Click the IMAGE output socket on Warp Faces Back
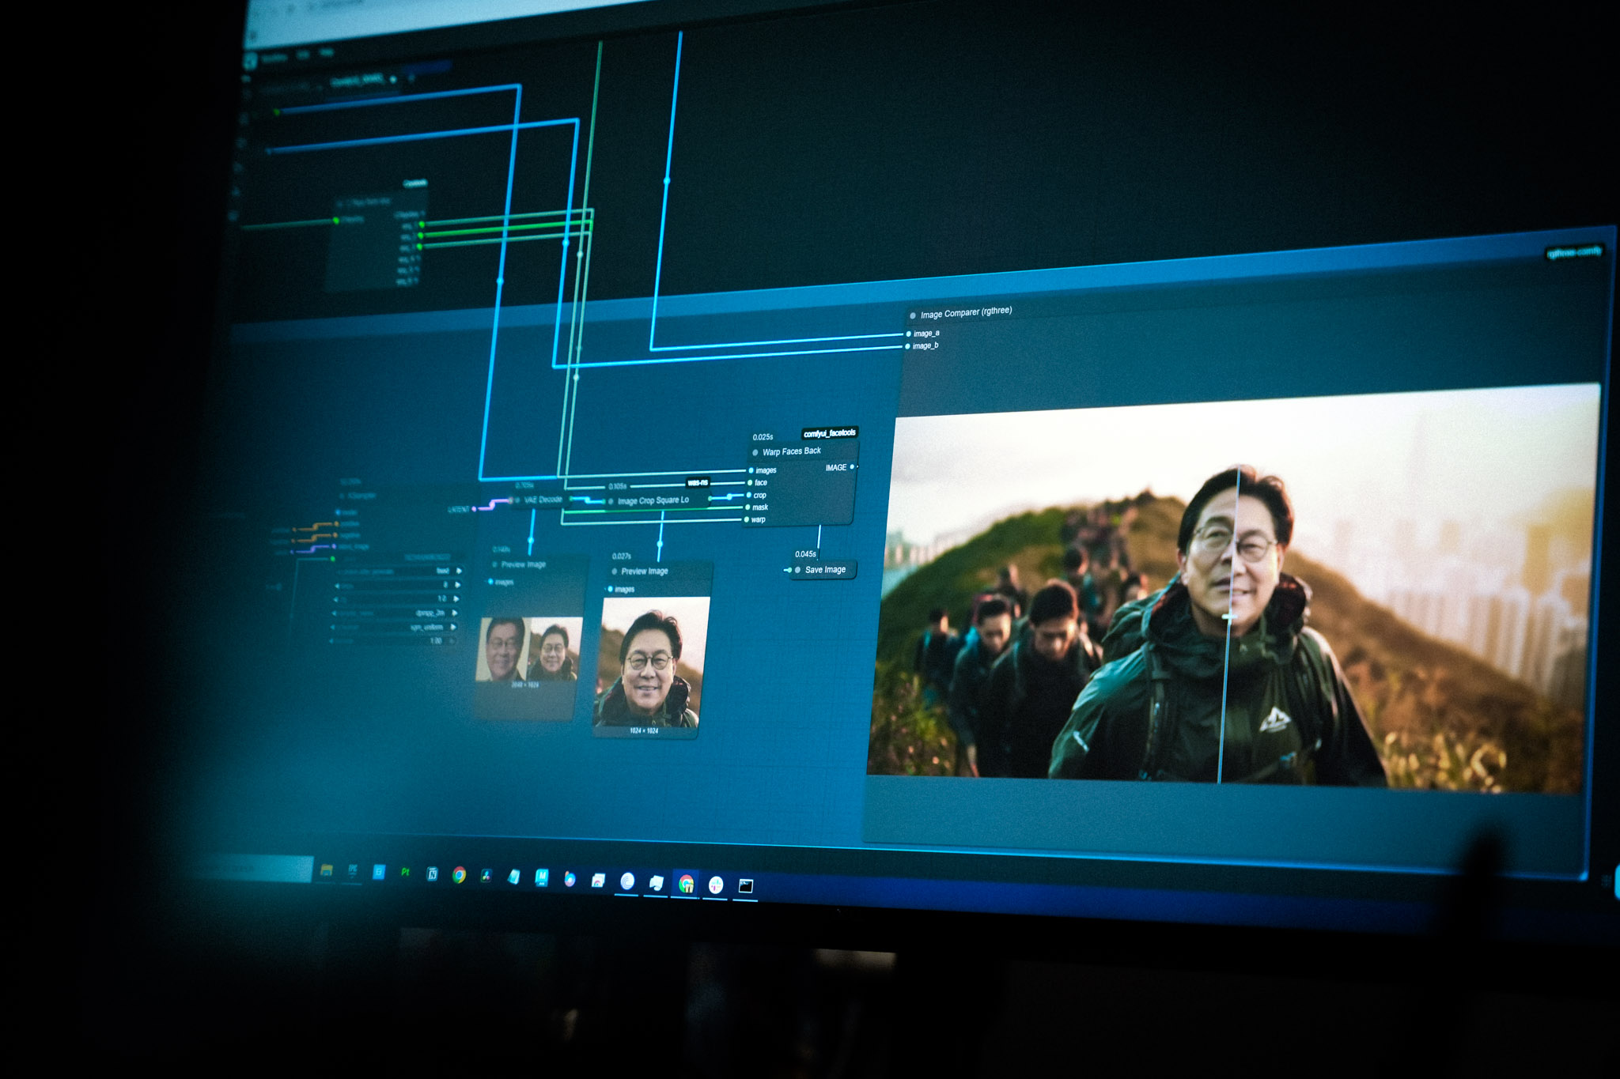 pos(852,467)
